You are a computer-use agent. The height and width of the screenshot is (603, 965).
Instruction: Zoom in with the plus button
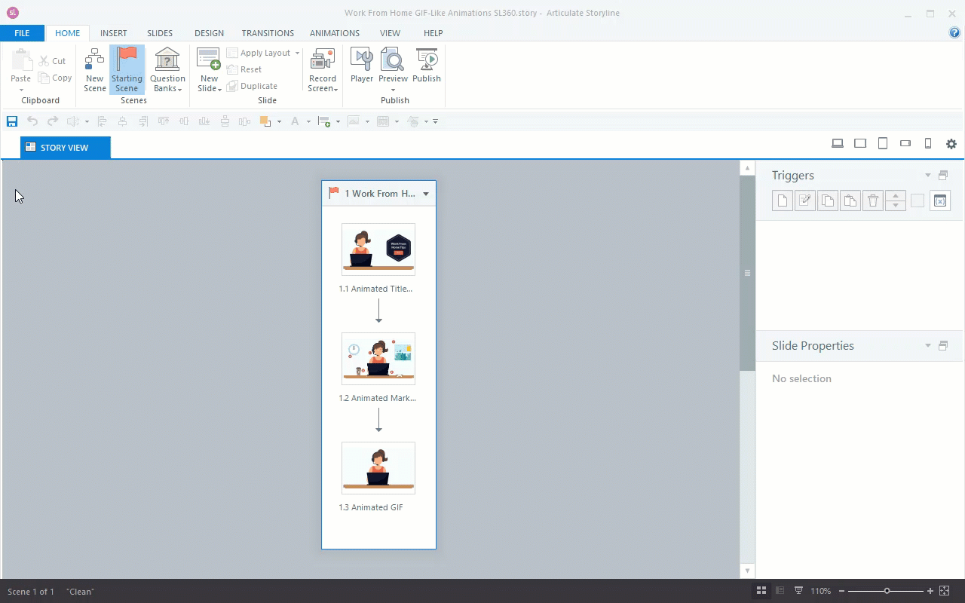coord(930,591)
